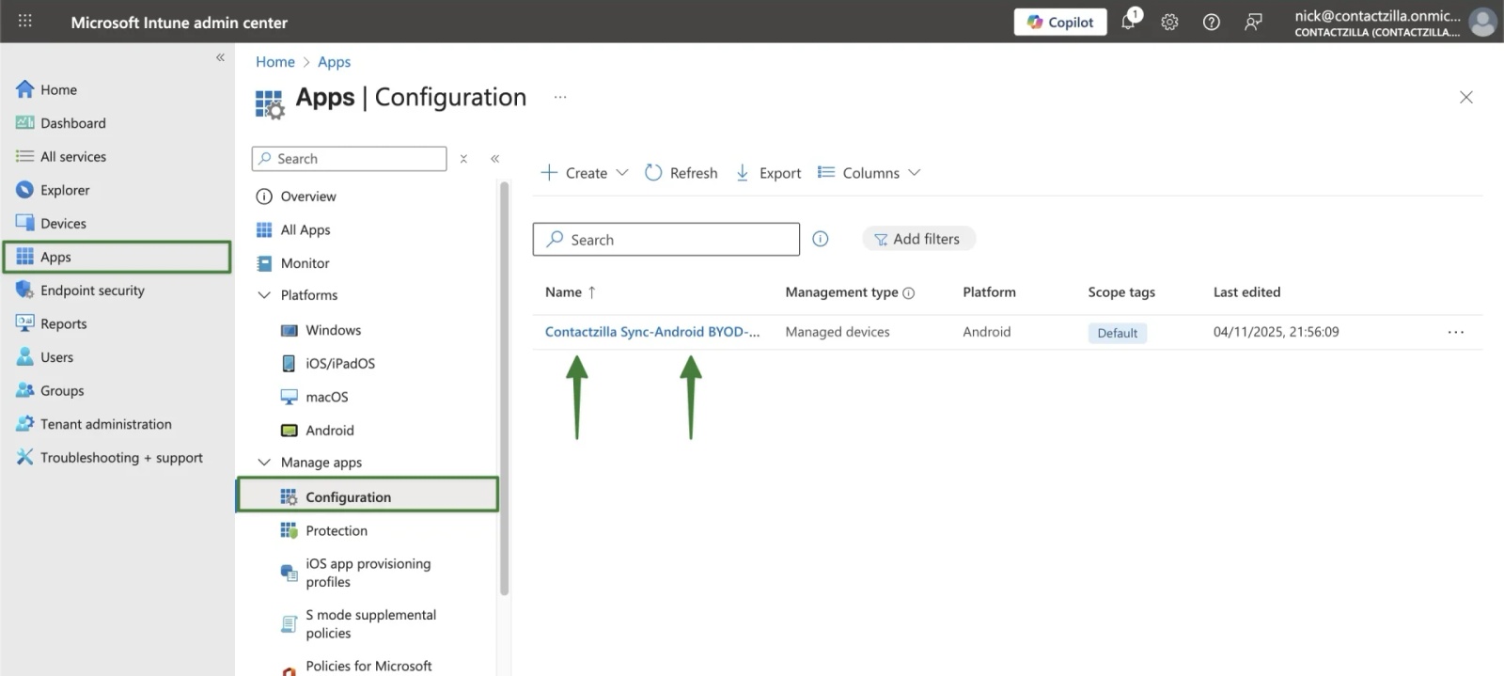Collapse the main left navigation menu

[x=220, y=57]
